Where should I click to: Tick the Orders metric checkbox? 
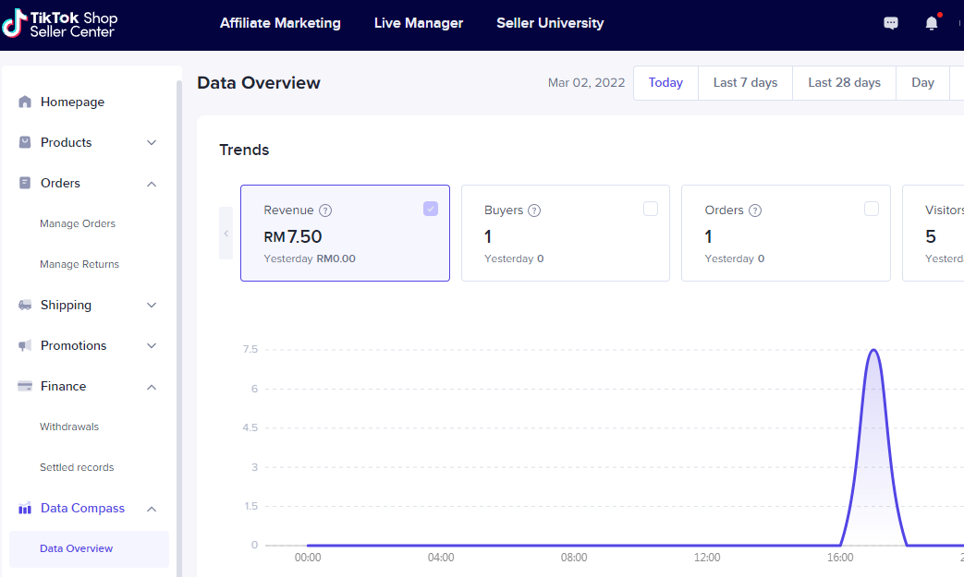872,209
